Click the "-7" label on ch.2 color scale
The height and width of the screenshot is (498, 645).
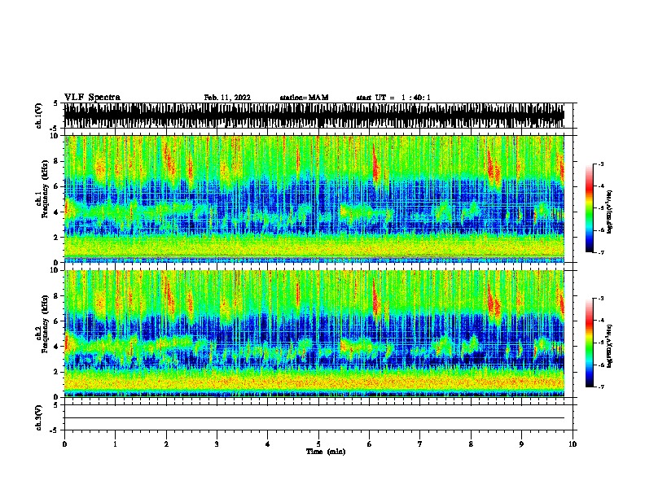tap(600, 387)
